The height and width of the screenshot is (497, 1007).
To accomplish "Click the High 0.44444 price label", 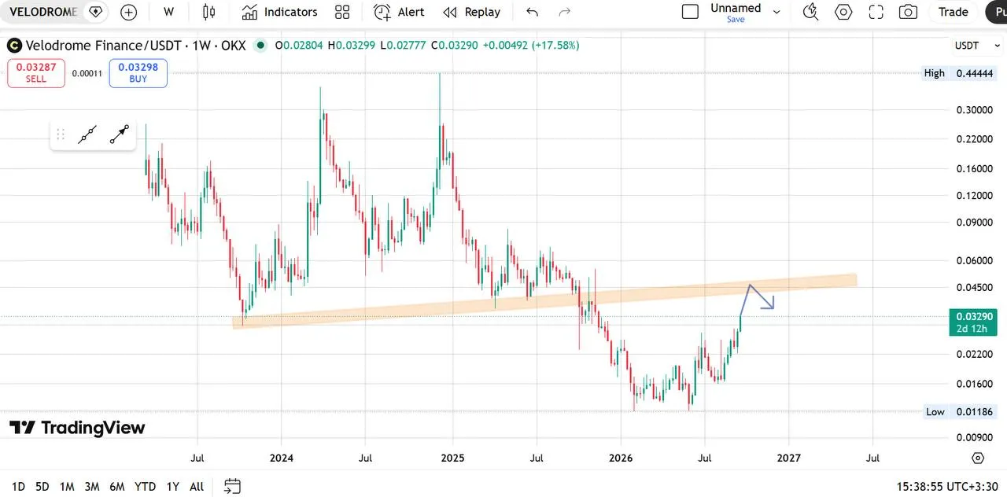I will (x=960, y=73).
